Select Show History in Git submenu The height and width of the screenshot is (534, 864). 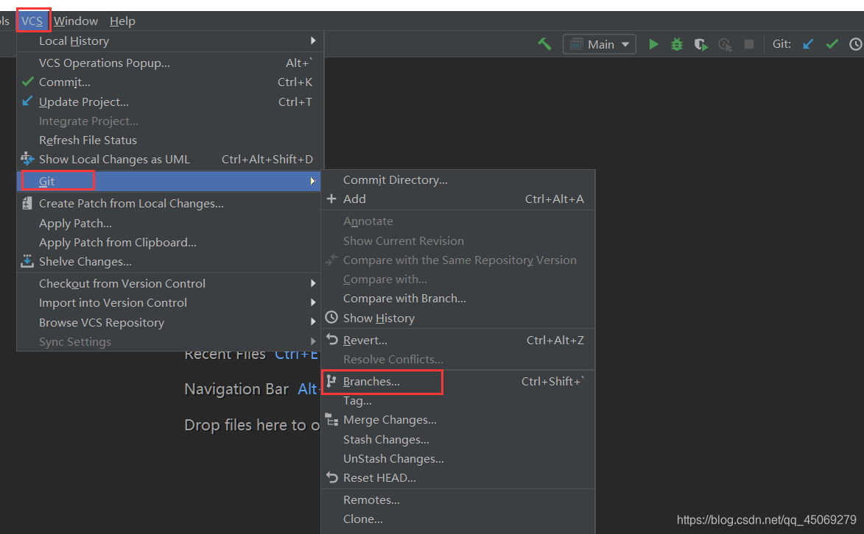click(x=458, y=318)
